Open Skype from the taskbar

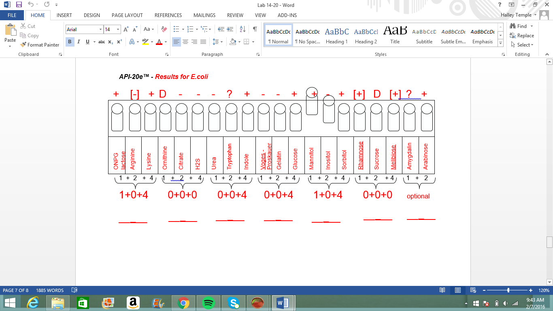(233, 302)
